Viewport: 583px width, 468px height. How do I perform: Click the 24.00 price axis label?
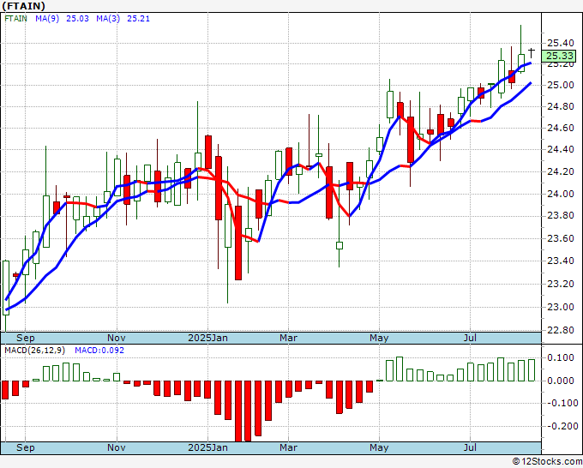pos(561,194)
